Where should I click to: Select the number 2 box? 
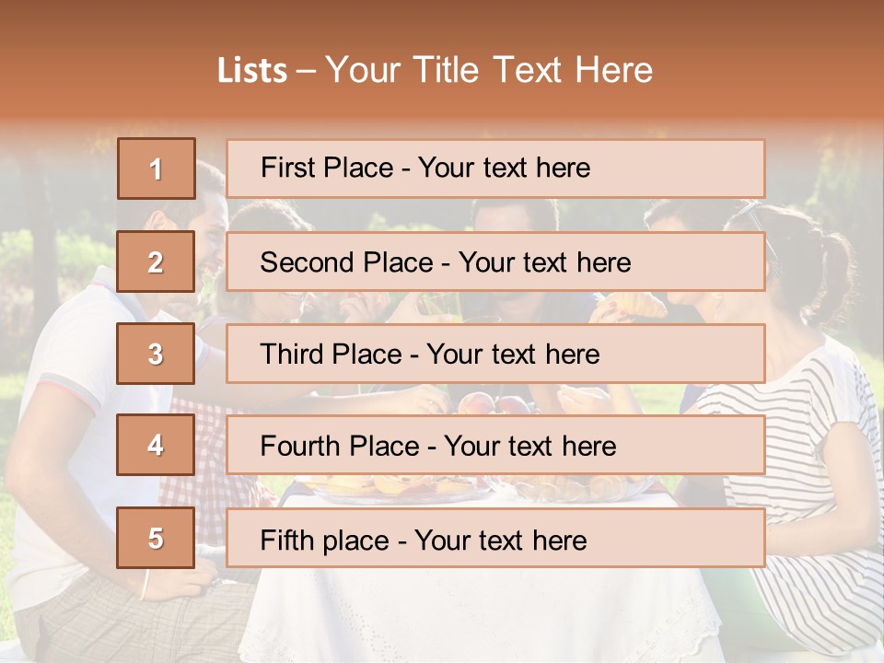tap(156, 262)
